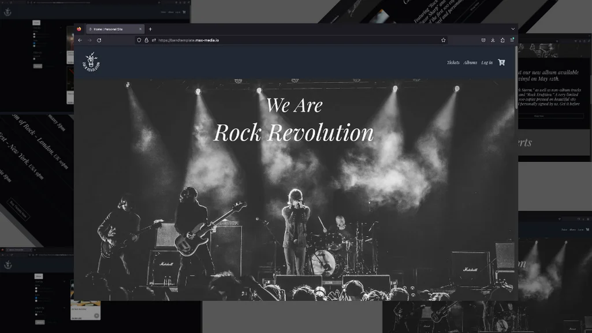Open the Firefox application menu
The image size is (592, 333).
pos(512,40)
